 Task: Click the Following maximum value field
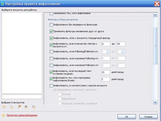point(121,58)
